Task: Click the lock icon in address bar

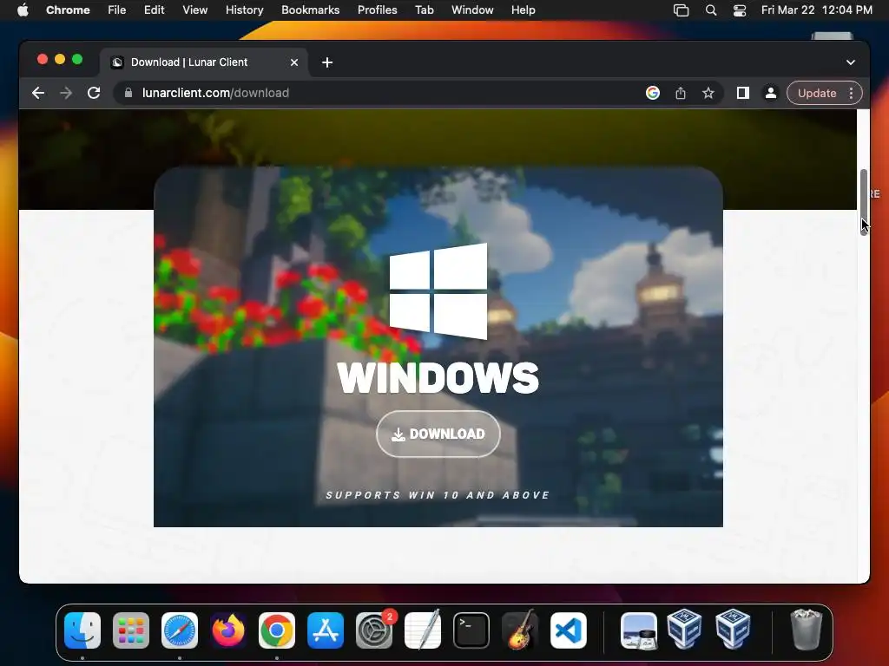Action: coord(128,93)
